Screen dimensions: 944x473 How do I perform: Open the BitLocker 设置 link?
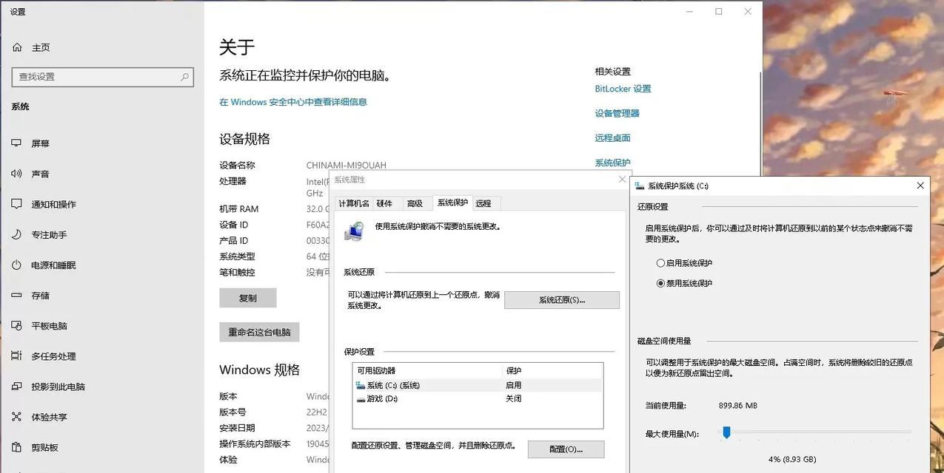(623, 89)
